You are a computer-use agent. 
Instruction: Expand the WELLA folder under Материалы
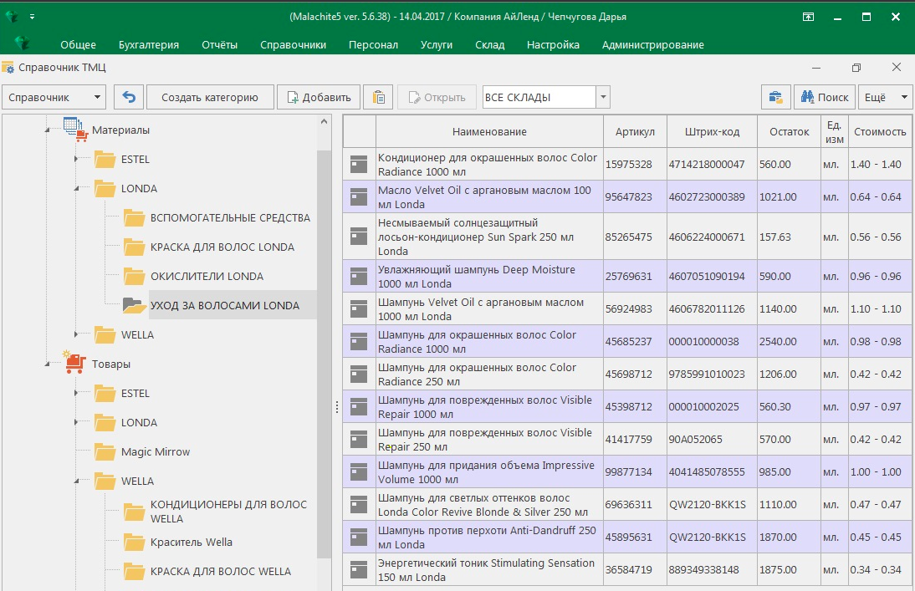coord(76,335)
